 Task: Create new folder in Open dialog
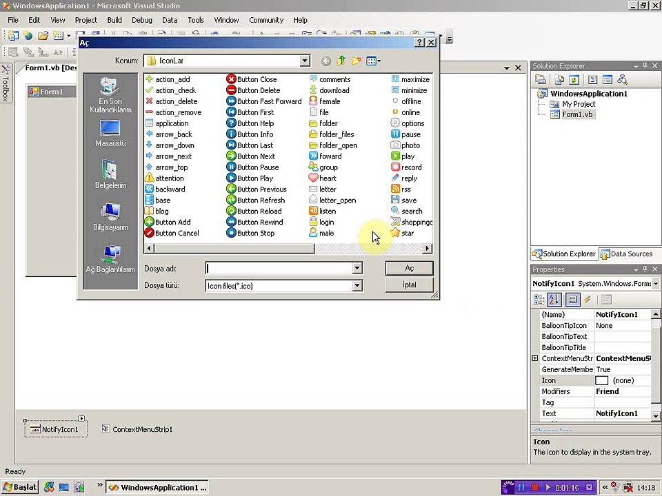click(x=357, y=61)
